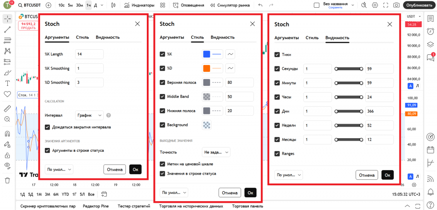Screen dimensions: 437x210
Task: Redo the last action
Action: pos(271,5)
